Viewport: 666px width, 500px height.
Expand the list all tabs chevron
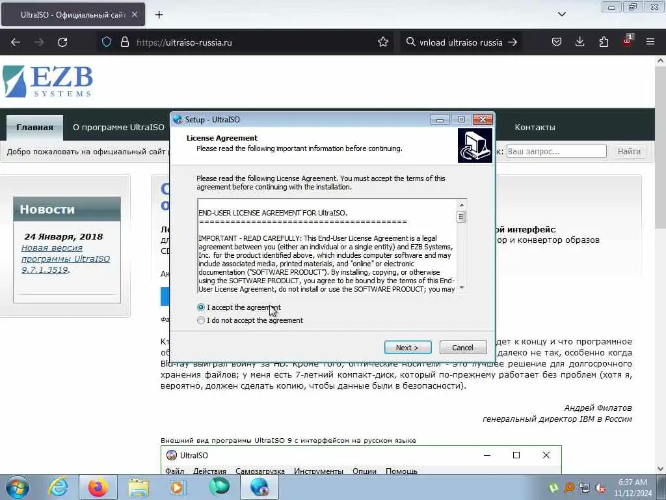click(561, 14)
